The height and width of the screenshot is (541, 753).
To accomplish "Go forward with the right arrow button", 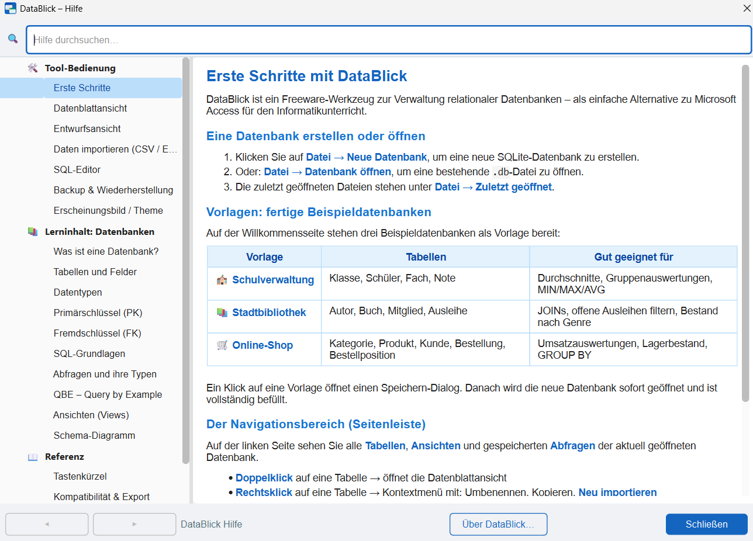I will click(134, 524).
